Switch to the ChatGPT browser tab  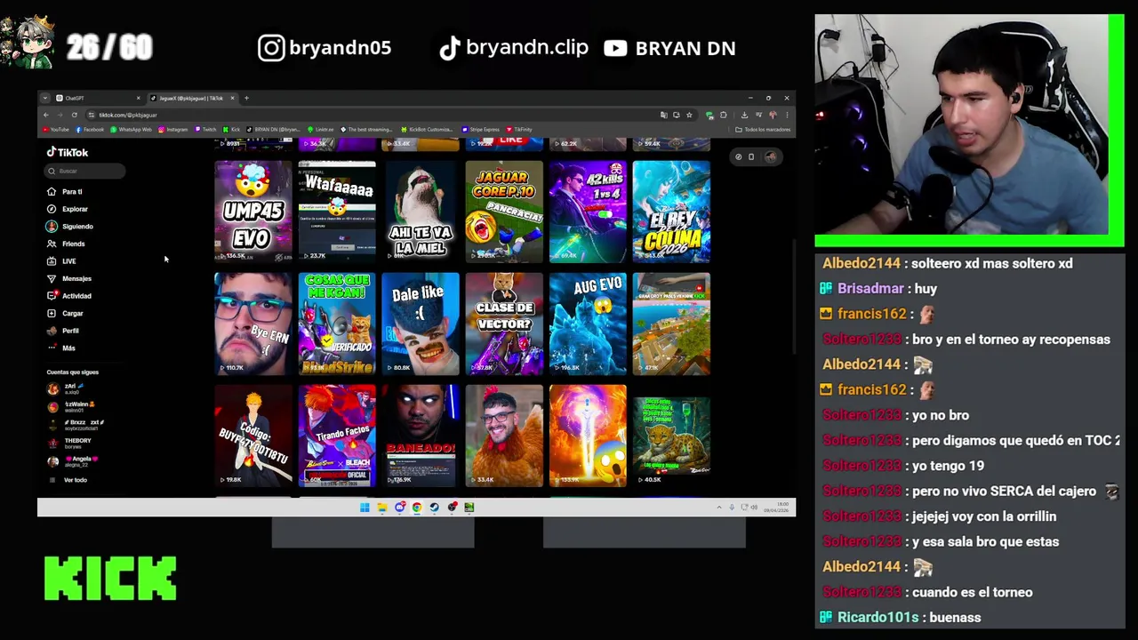click(x=98, y=98)
